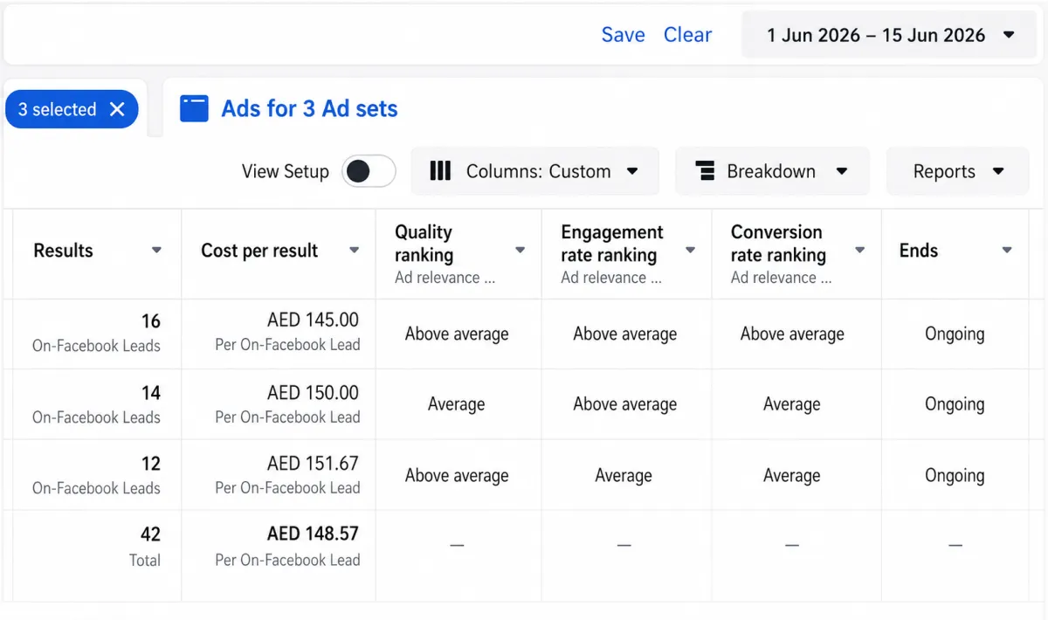Click the AED 145.00 cost cell
This screenshot has height=620, width=1048.
pyautogui.click(x=279, y=334)
